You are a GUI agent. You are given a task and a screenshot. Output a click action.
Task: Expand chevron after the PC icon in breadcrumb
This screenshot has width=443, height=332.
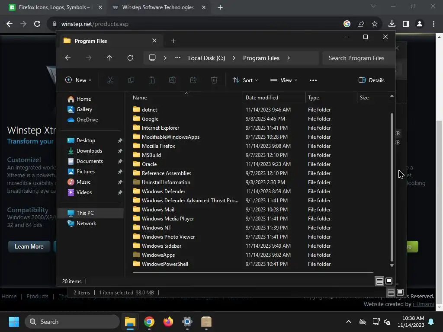[165, 58]
